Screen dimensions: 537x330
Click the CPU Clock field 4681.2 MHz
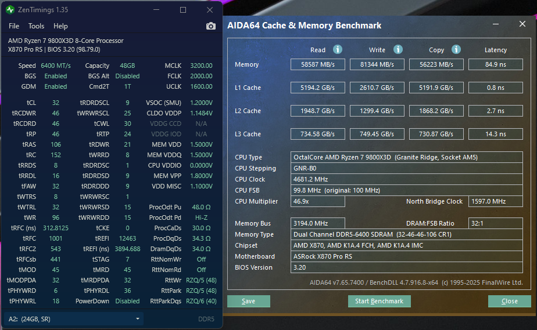pyautogui.click(x=406, y=179)
